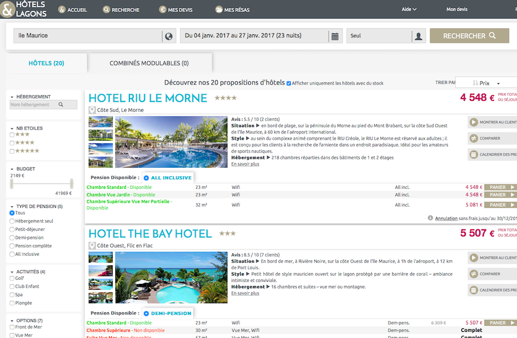
Task: Select Hébergement seul pension type
Action: click(x=12, y=221)
